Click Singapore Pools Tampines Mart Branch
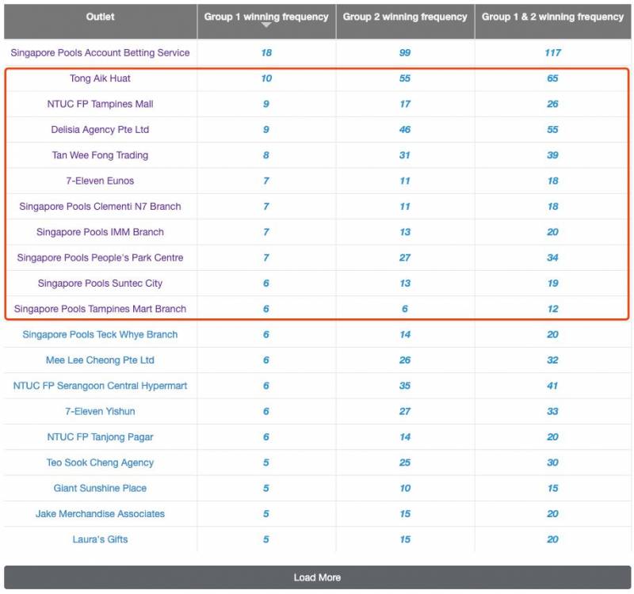The height and width of the screenshot is (594, 634). point(101,309)
